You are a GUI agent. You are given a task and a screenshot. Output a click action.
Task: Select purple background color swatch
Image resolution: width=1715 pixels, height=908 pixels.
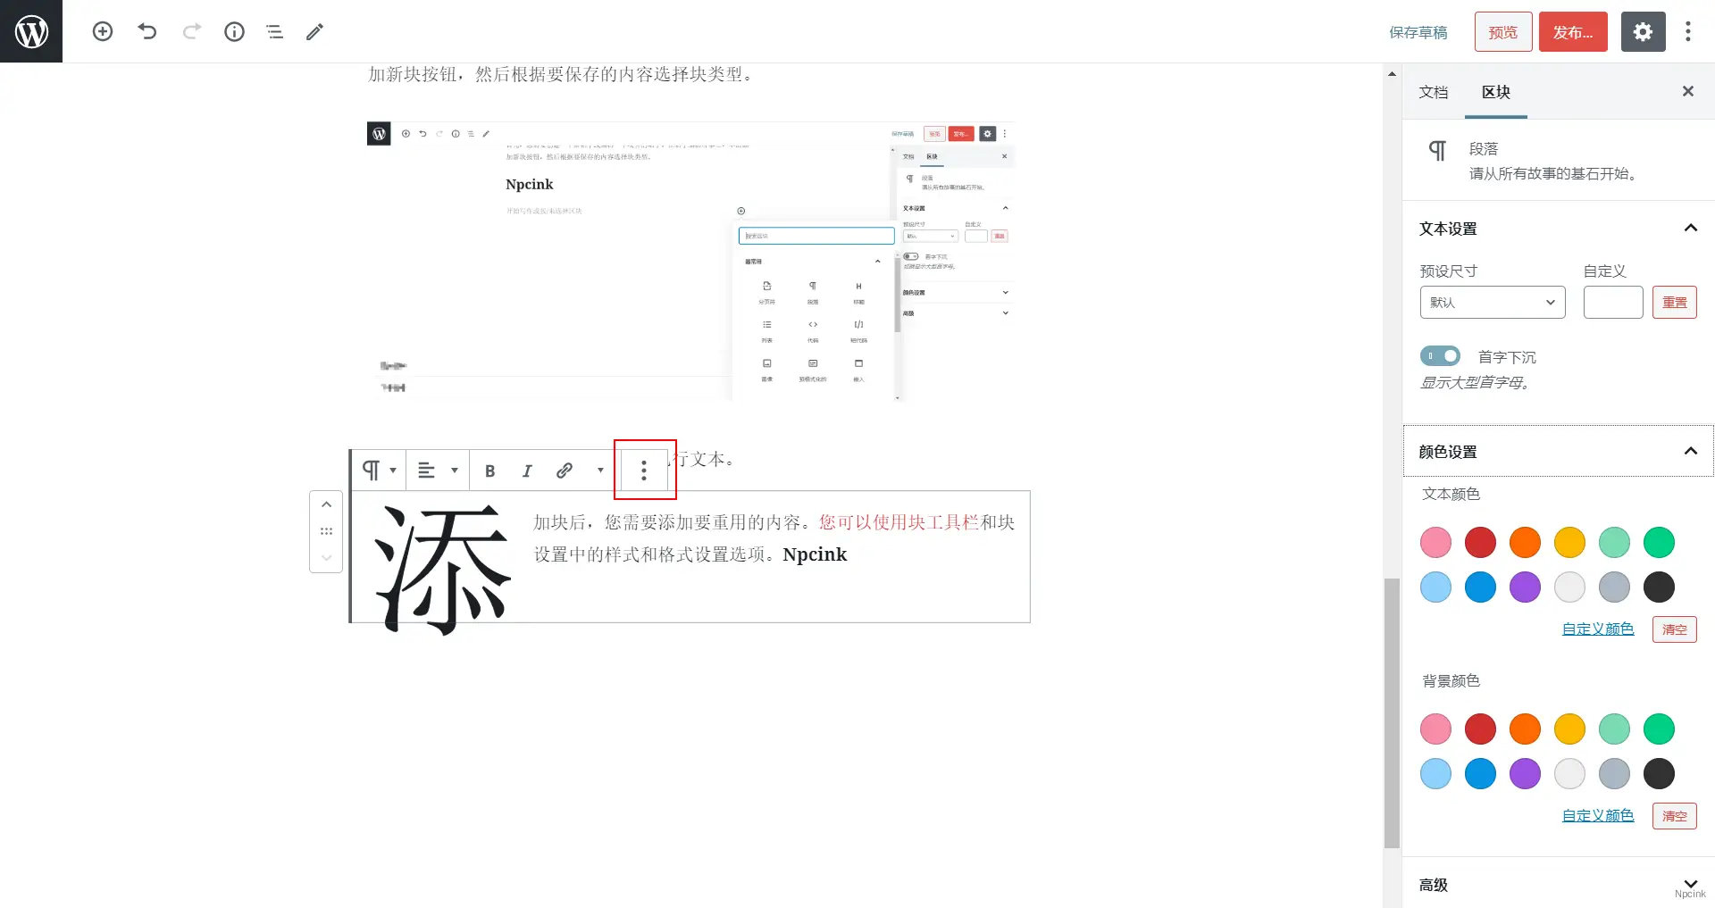pyautogui.click(x=1525, y=773)
